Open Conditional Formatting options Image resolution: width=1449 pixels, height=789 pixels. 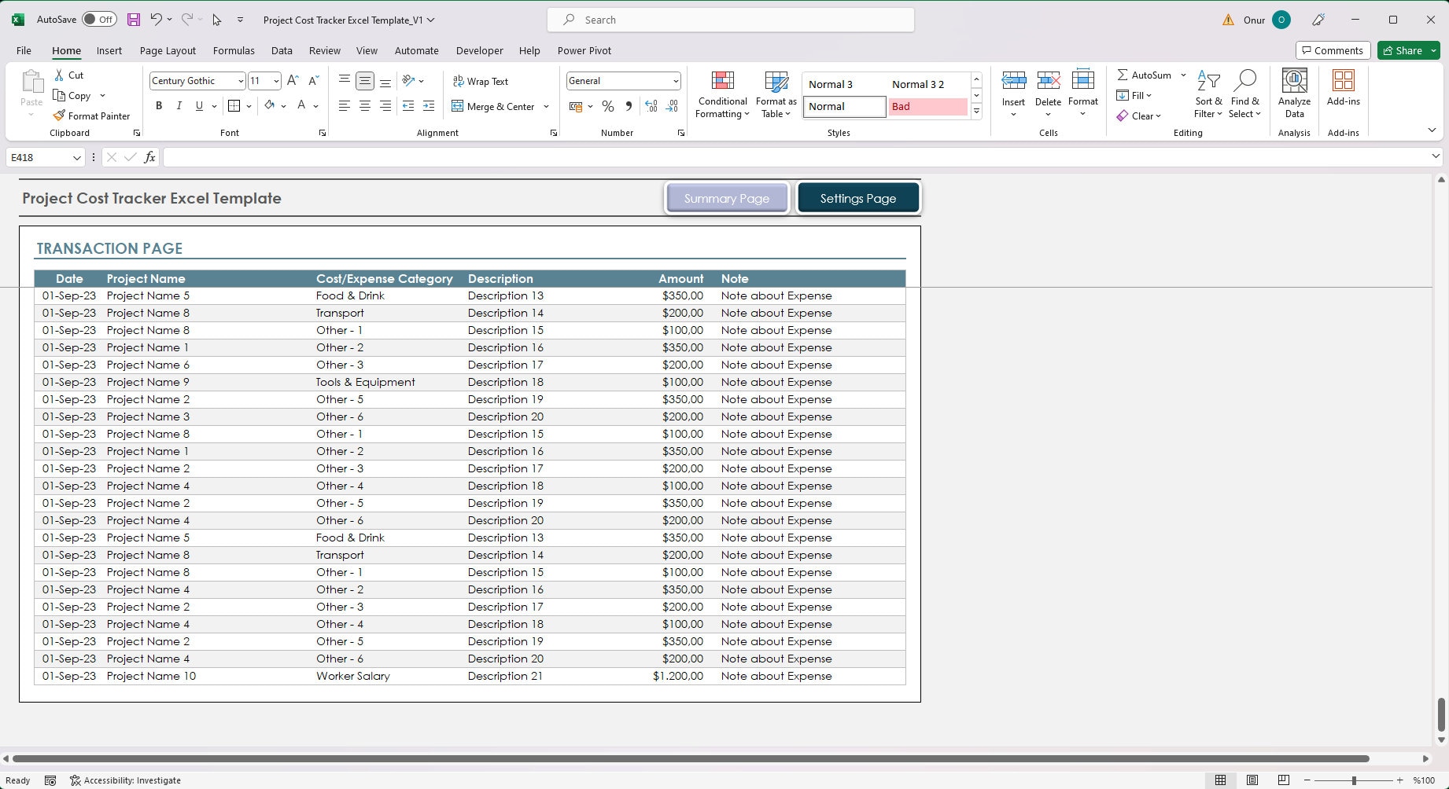(x=721, y=94)
